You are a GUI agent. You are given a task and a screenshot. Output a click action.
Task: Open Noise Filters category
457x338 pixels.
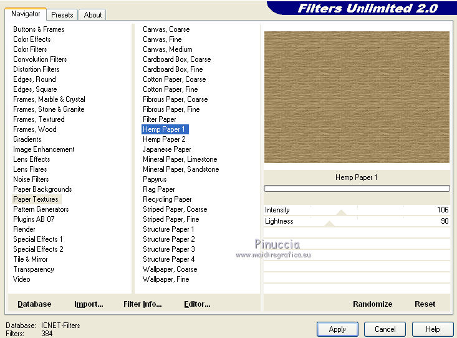(x=31, y=179)
